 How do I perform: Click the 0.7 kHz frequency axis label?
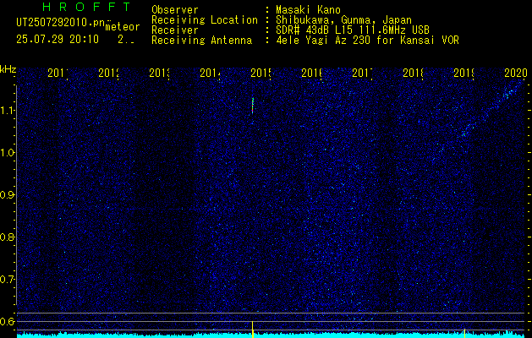(8, 280)
